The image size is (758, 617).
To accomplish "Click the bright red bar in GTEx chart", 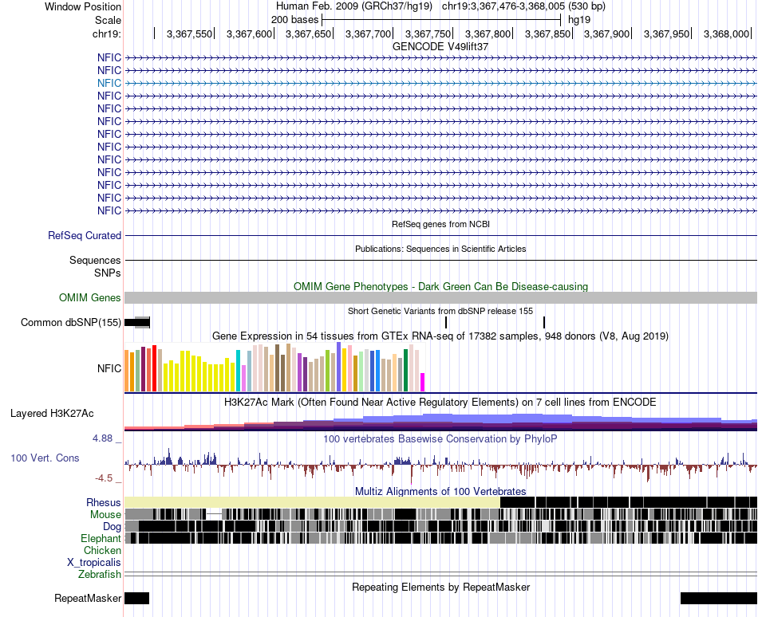I will tap(154, 368).
